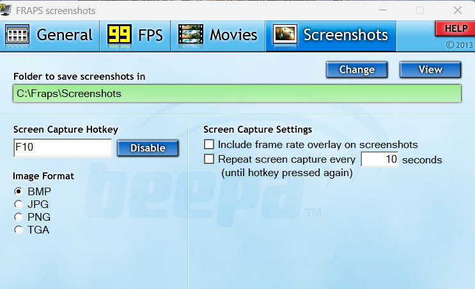
Task: Click the repeat interval seconds field
Action: pos(380,159)
